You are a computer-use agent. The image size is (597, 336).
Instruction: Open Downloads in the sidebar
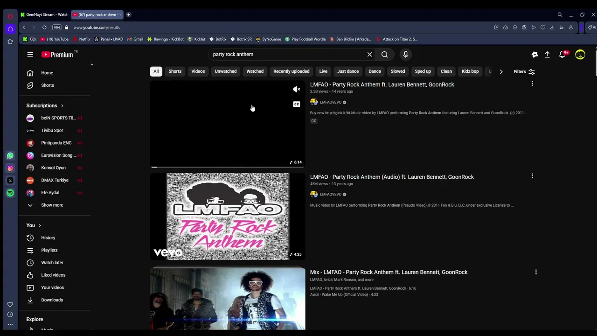[x=52, y=300]
